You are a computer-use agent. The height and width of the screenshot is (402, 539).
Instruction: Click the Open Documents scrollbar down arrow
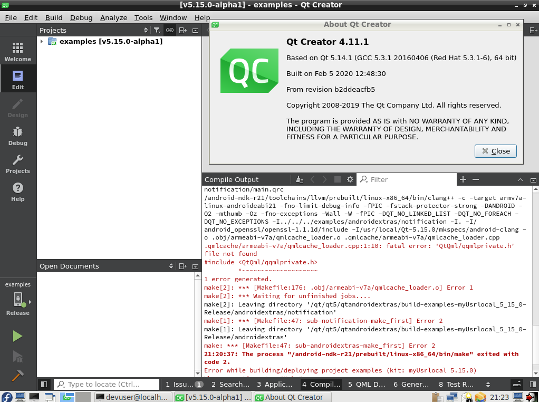click(198, 373)
